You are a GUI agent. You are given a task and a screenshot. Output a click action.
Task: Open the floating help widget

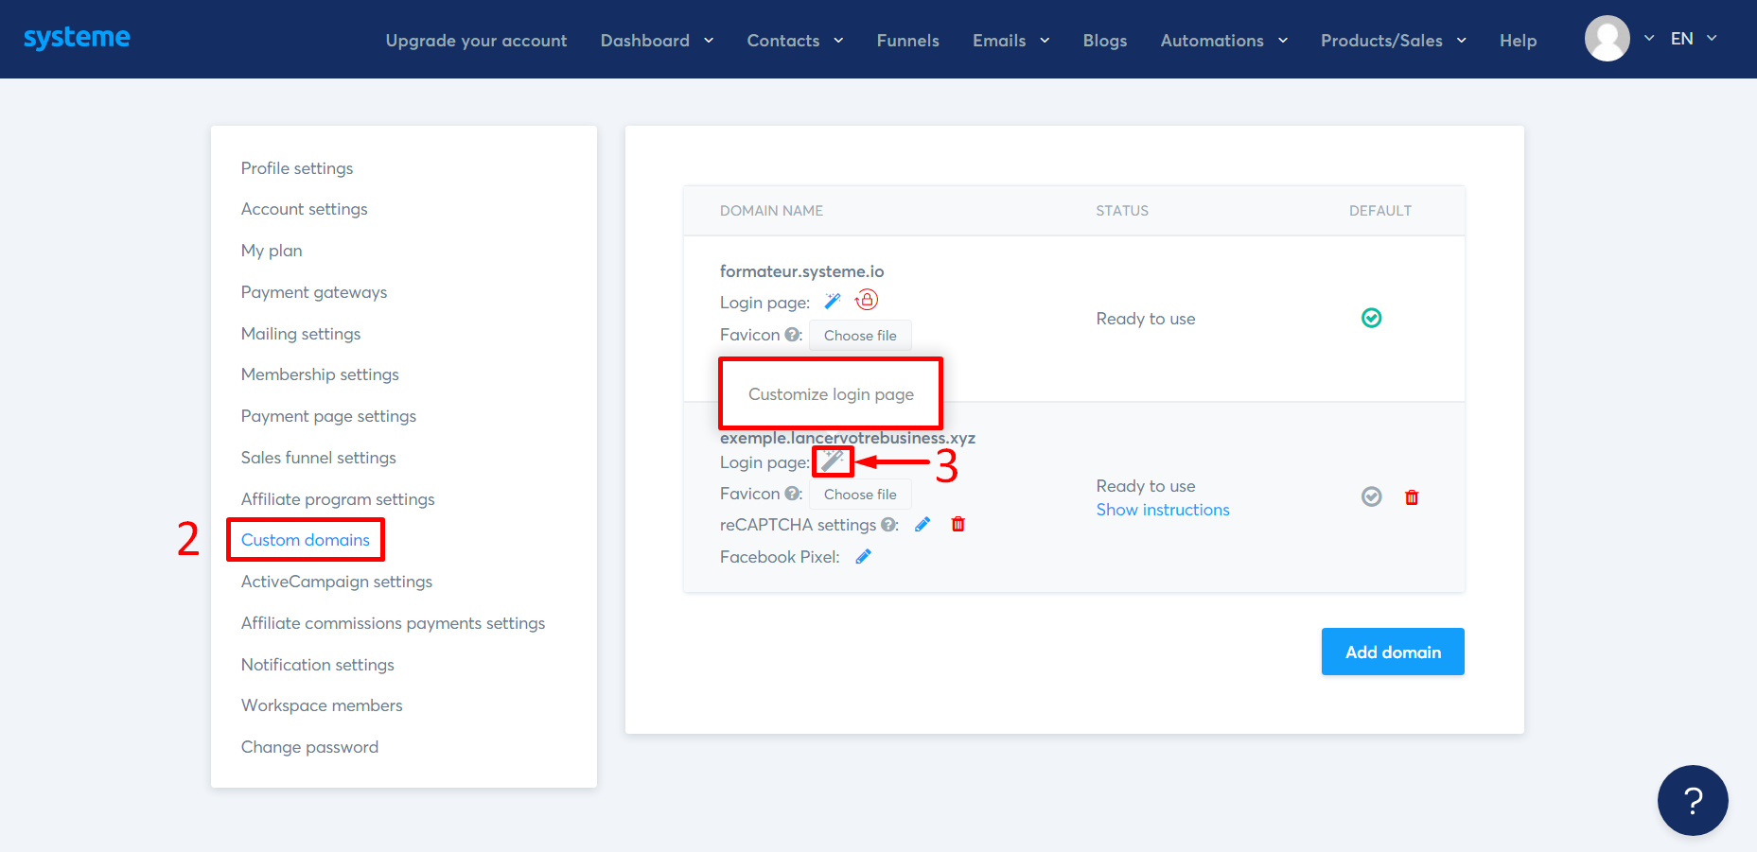click(x=1693, y=800)
